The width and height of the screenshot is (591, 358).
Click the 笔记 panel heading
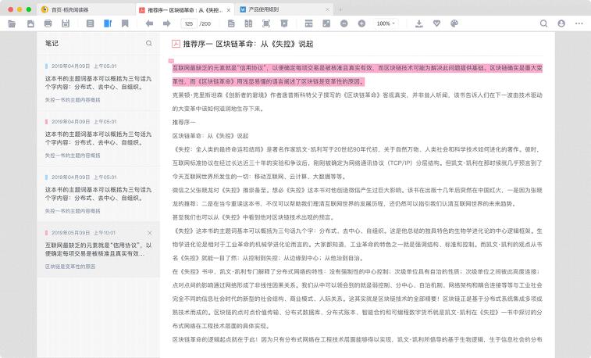[x=52, y=44]
